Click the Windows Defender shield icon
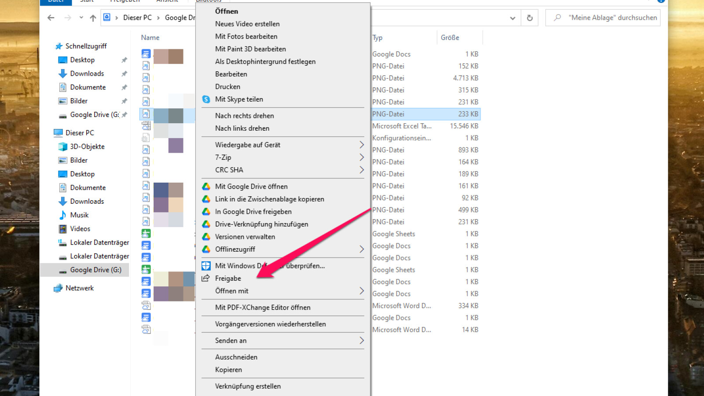Screen dimensions: 704x396 coord(206,266)
